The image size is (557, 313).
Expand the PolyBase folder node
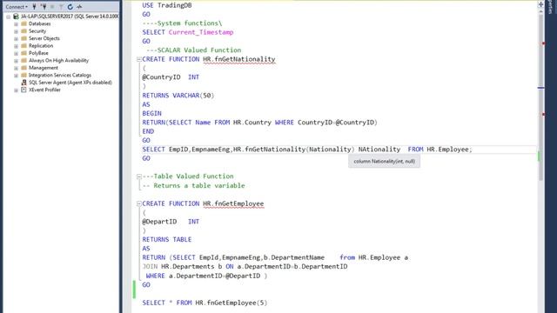pyautogui.click(x=16, y=54)
